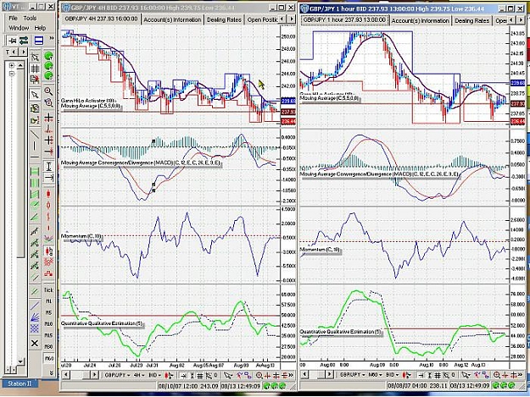
Task: Open the Window menu
Action: [x=19, y=28]
